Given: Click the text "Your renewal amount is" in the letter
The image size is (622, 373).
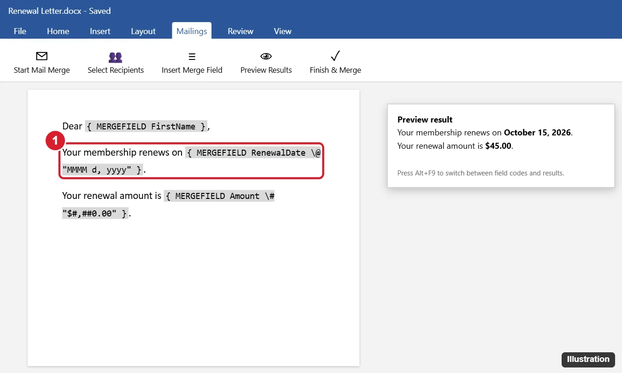Looking at the screenshot, I should (112, 196).
